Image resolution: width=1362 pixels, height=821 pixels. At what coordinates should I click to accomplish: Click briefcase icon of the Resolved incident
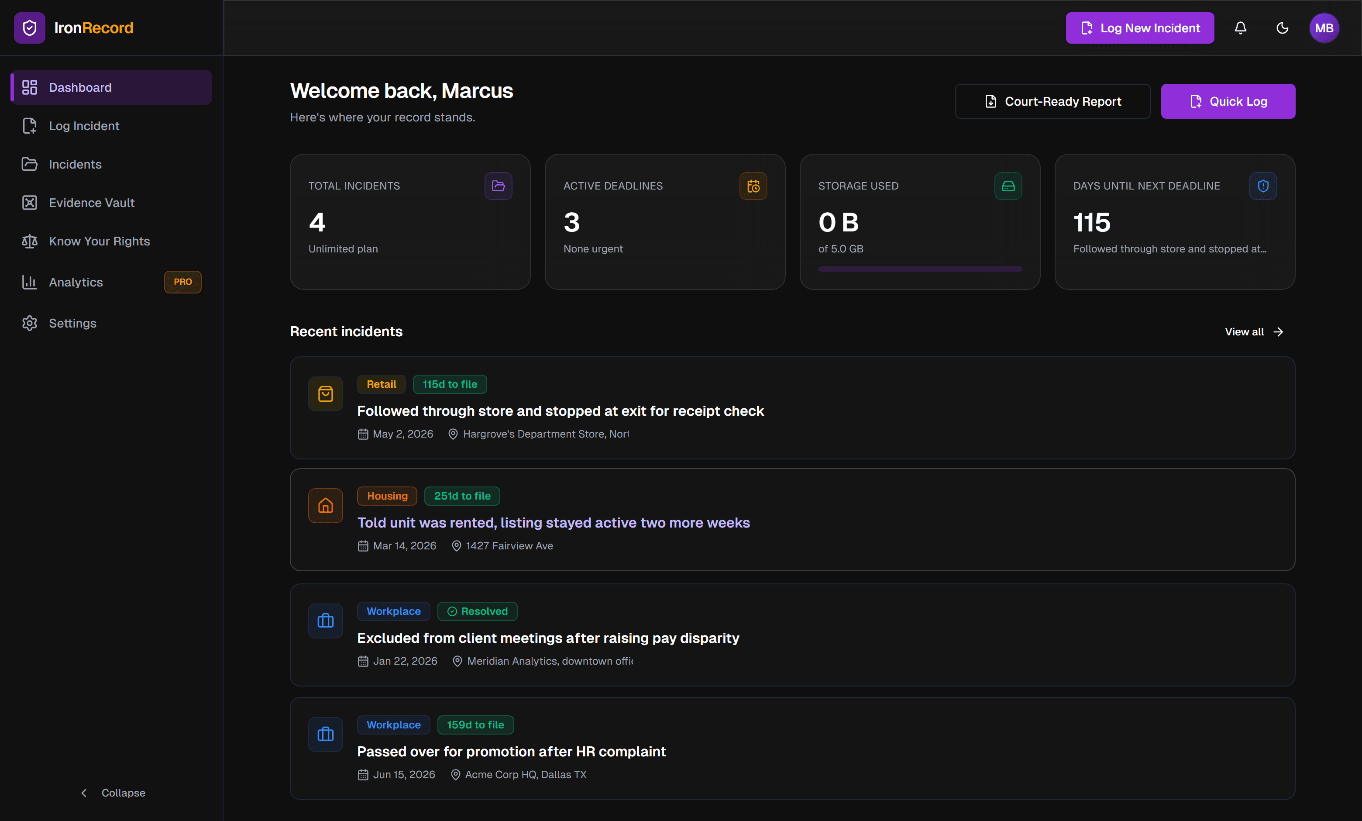pos(326,620)
